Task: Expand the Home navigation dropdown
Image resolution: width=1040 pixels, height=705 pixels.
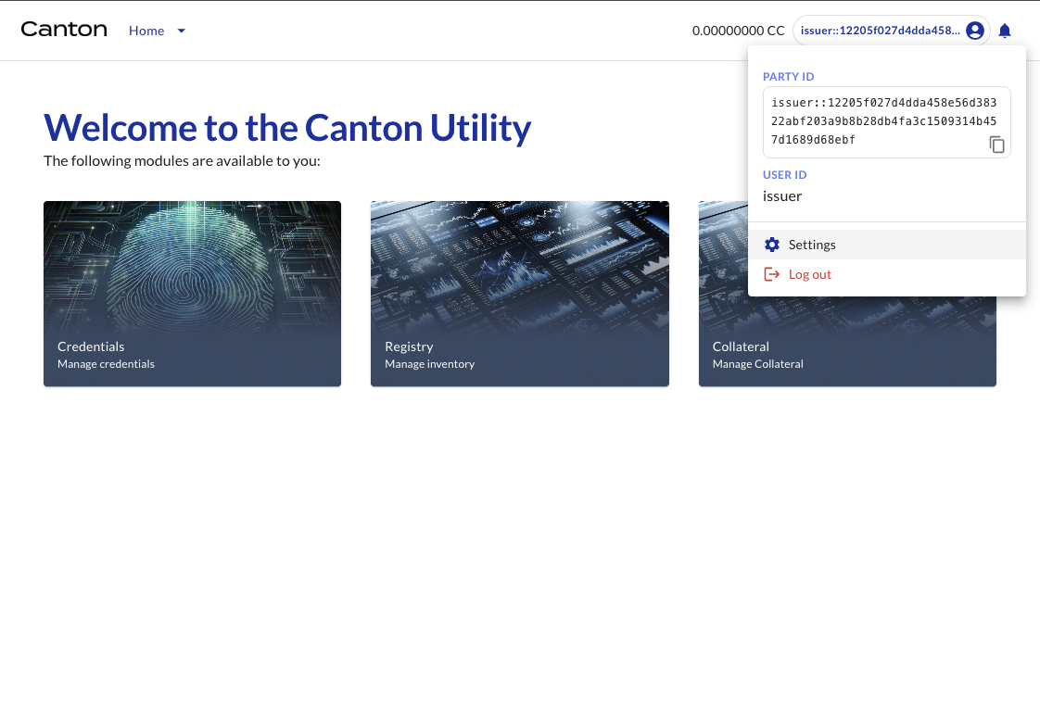Action: [181, 31]
